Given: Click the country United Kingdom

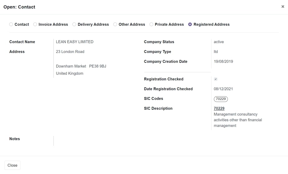Looking at the screenshot, I should tap(70, 73).
